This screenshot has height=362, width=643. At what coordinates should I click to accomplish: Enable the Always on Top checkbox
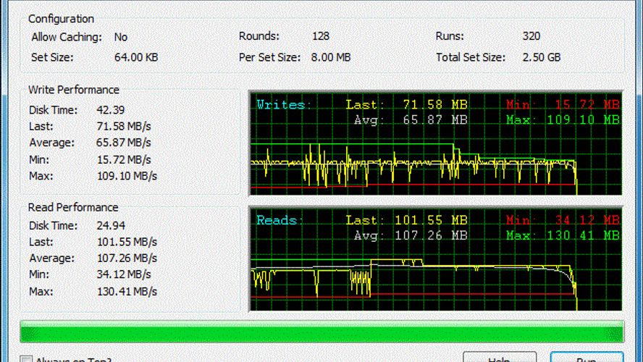26,359
